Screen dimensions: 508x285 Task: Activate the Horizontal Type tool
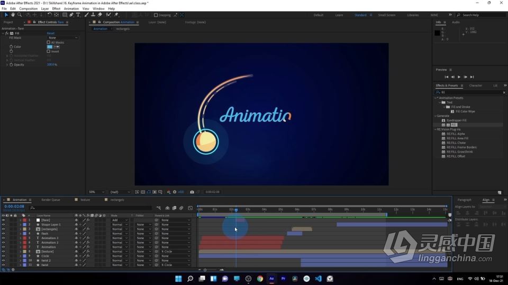click(78, 15)
